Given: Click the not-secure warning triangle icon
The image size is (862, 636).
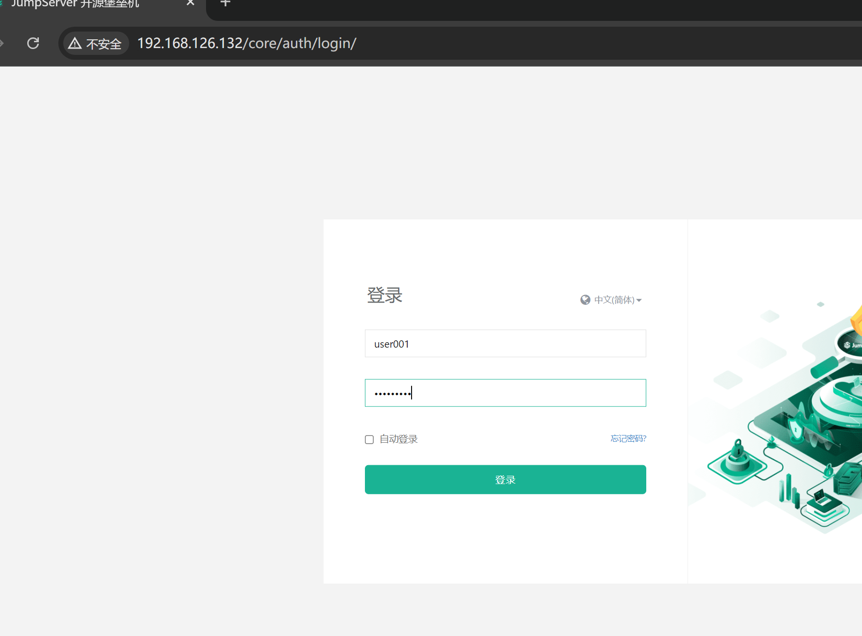Looking at the screenshot, I should [75, 44].
